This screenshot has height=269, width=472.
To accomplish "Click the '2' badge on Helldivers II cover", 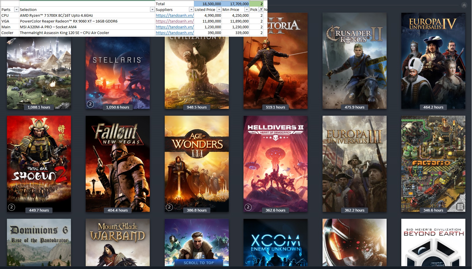I will (x=248, y=207).
